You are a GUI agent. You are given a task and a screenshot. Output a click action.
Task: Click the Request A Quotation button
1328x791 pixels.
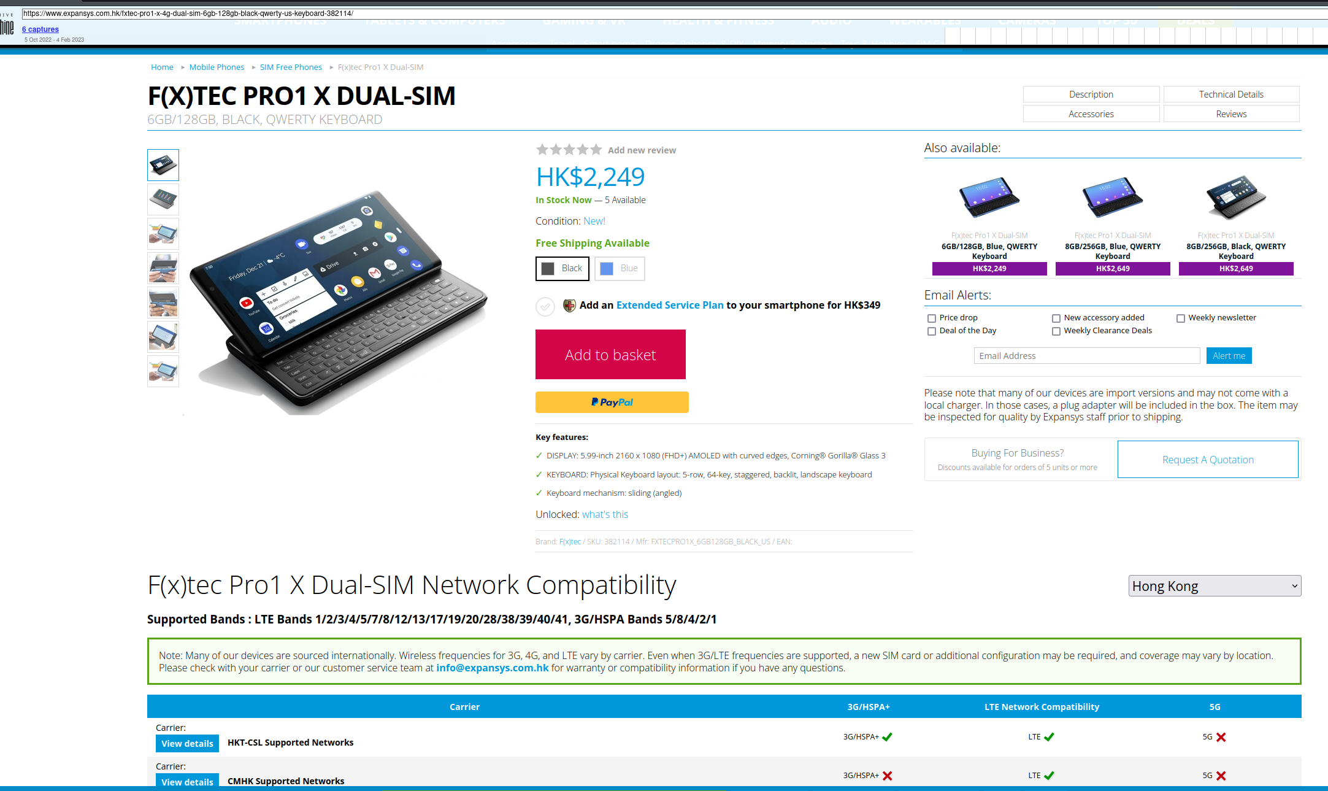(1208, 460)
